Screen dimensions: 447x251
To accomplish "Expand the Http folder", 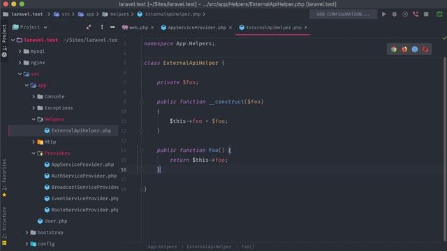I will (x=34, y=142).
